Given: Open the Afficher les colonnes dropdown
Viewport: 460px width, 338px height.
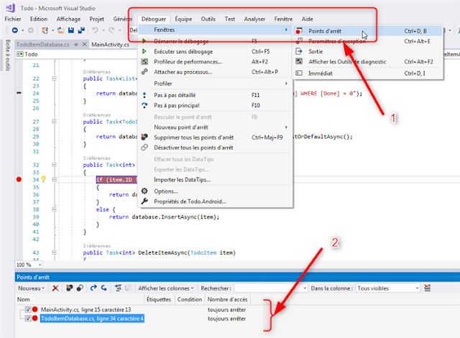Looking at the screenshot, I should [166, 288].
